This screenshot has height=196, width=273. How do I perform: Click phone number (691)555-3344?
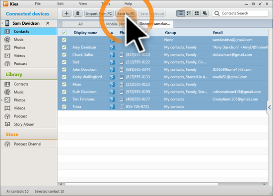coord(138,69)
